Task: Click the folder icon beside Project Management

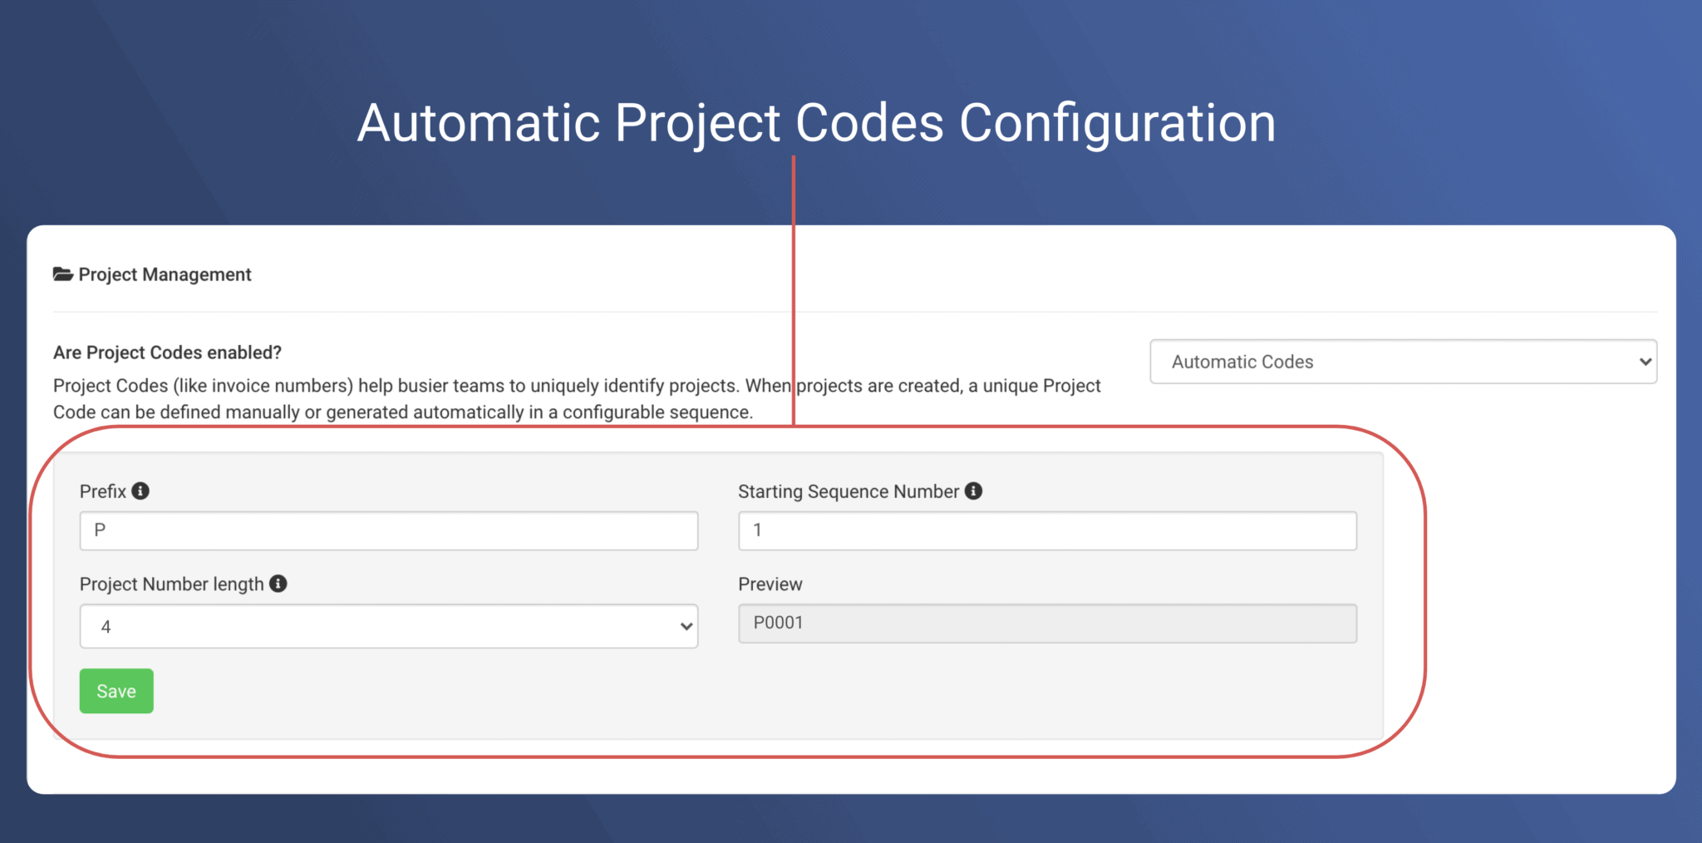Action: pyautogui.click(x=61, y=274)
